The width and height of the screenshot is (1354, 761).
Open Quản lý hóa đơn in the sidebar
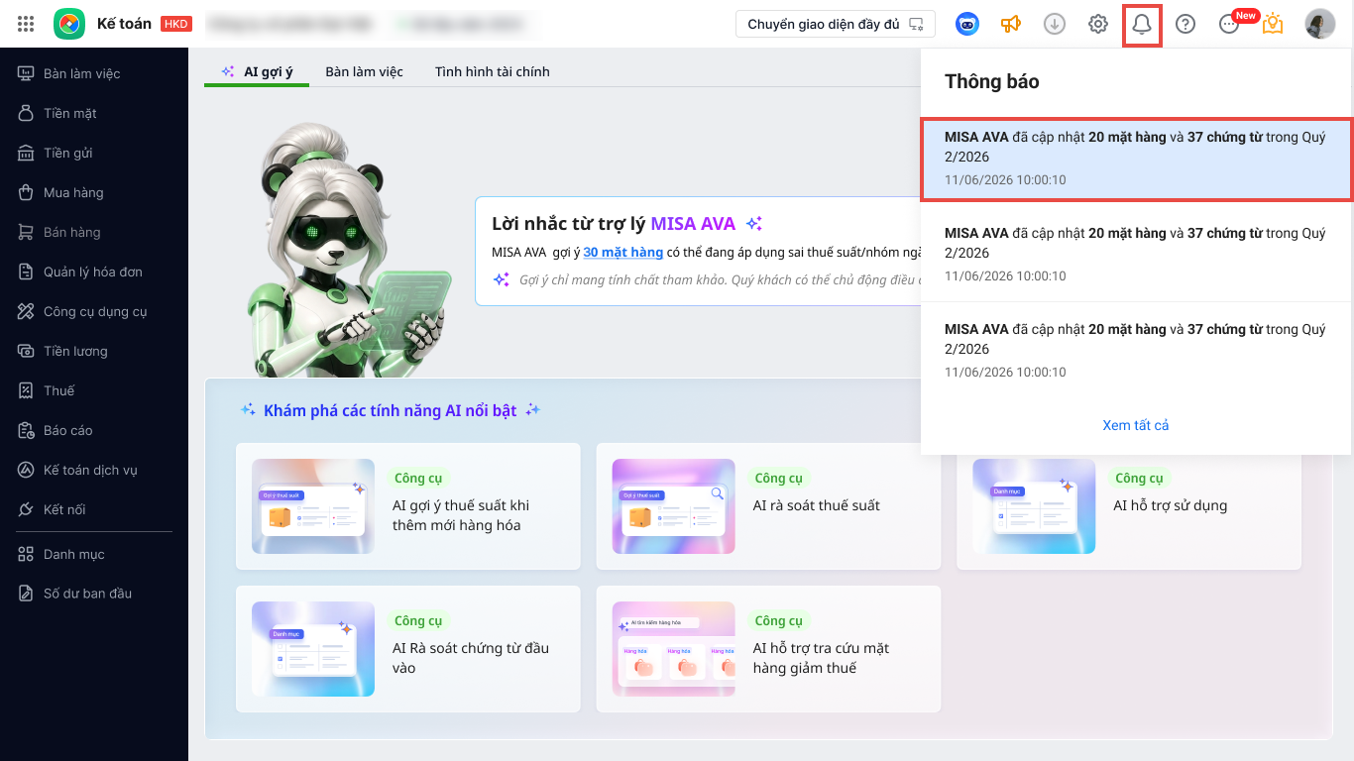(x=94, y=272)
